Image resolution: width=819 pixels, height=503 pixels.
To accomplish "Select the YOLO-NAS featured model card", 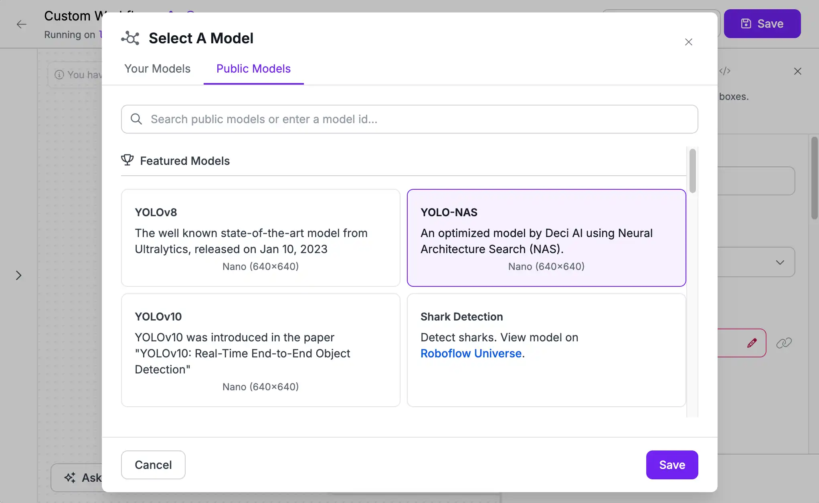I will (546, 238).
